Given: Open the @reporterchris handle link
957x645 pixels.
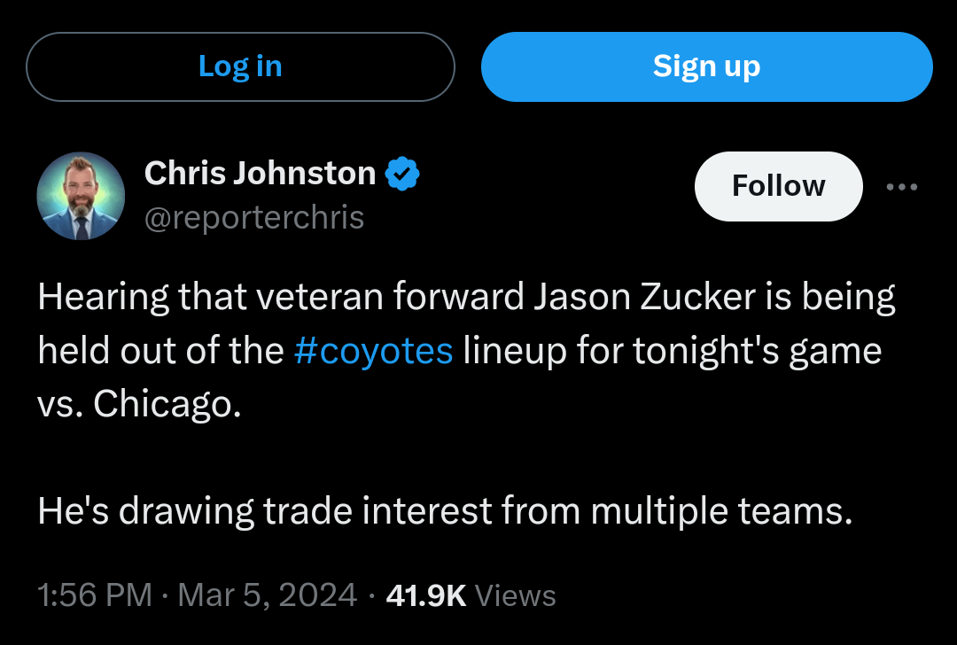Looking at the screenshot, I should tap(254, 218).
